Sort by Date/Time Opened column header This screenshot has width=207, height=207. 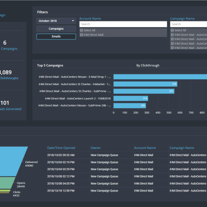click(x=61, y=148)
